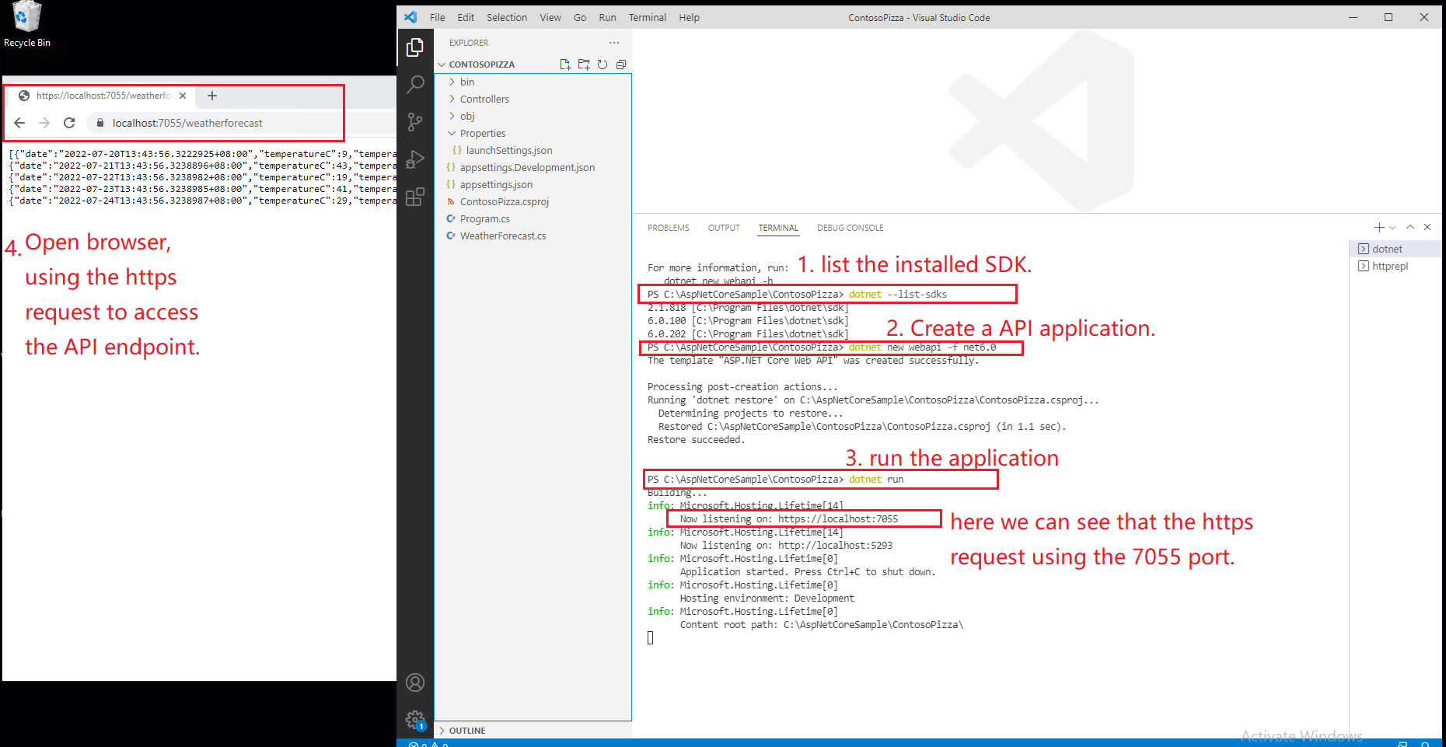Expand the obj folder
The image size is (1446, 747).
point(466,116)
